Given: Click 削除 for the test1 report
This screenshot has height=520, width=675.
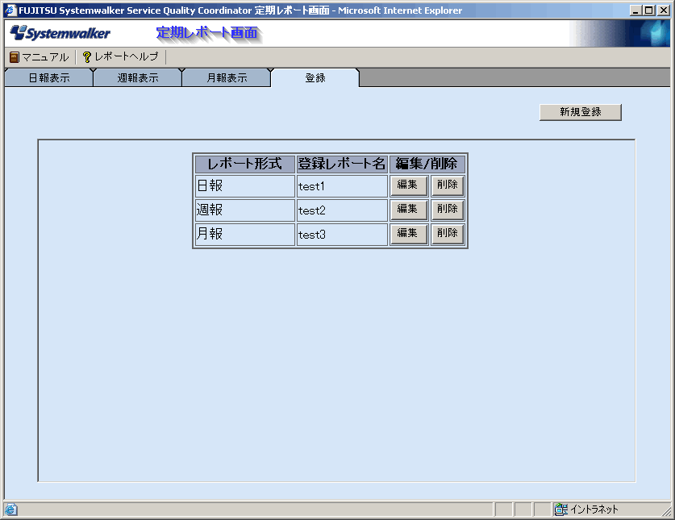Looking at the screenshot, I should 447,185.
